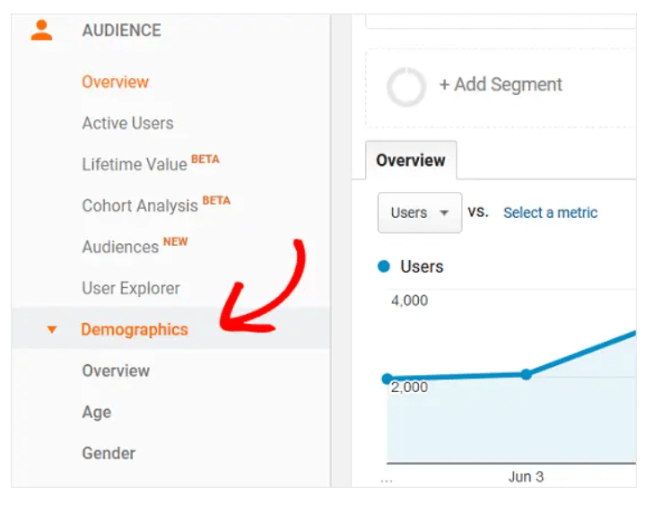Image resolution: width=654 pixels, height=505 pixels.
Task: Open Audience Overview in sidebar
Action: 115,82
